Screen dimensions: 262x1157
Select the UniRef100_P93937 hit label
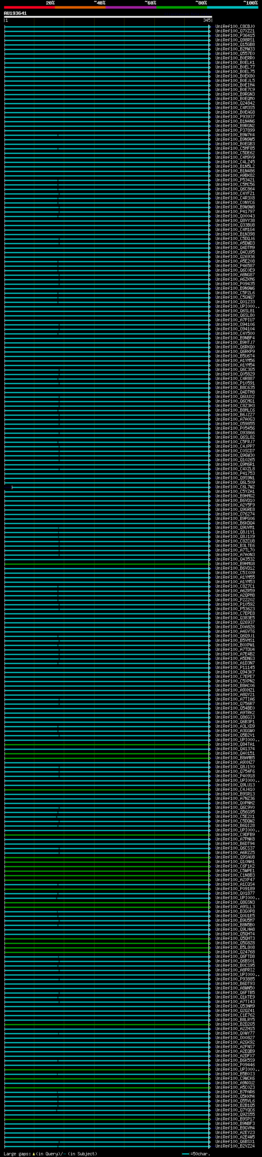click(235, 117)
